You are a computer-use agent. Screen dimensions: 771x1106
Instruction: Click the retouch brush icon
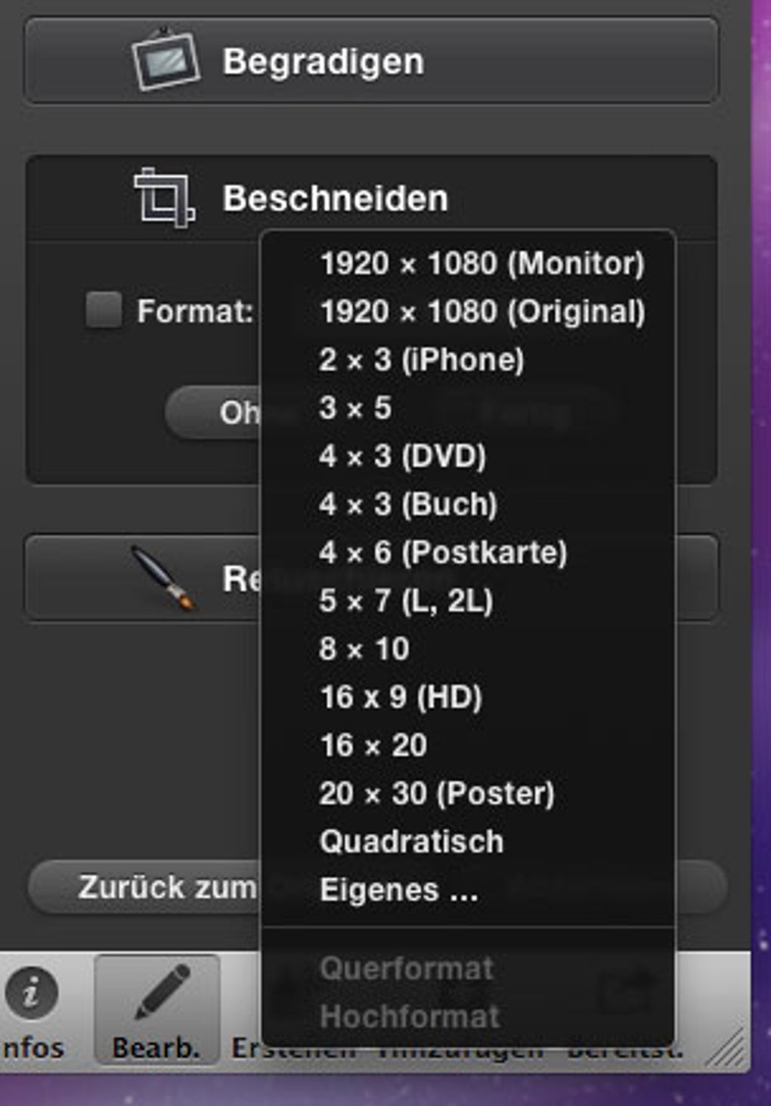[x=163, y=578]
